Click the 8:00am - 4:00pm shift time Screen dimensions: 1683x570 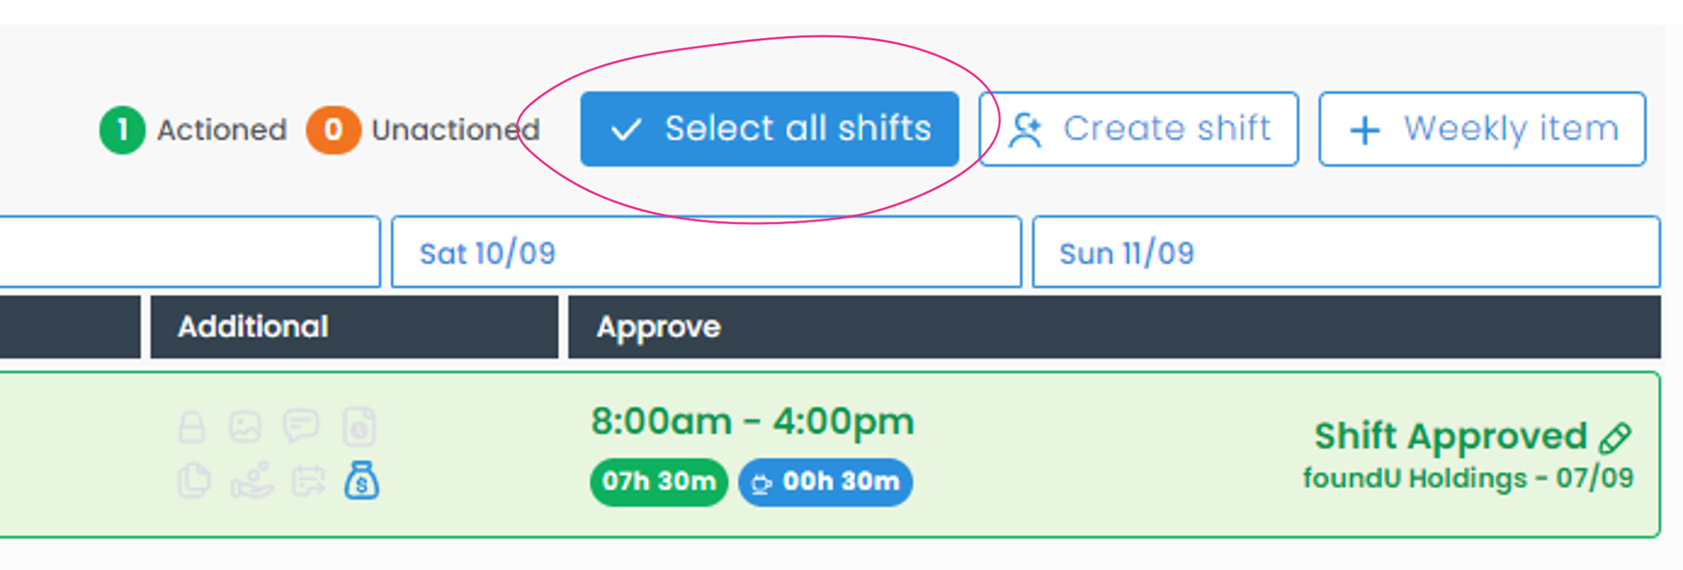(752, 422)
